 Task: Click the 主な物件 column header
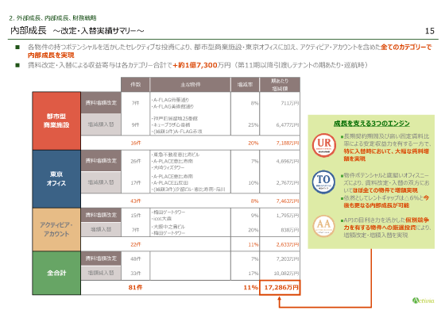tap(190, 84)
